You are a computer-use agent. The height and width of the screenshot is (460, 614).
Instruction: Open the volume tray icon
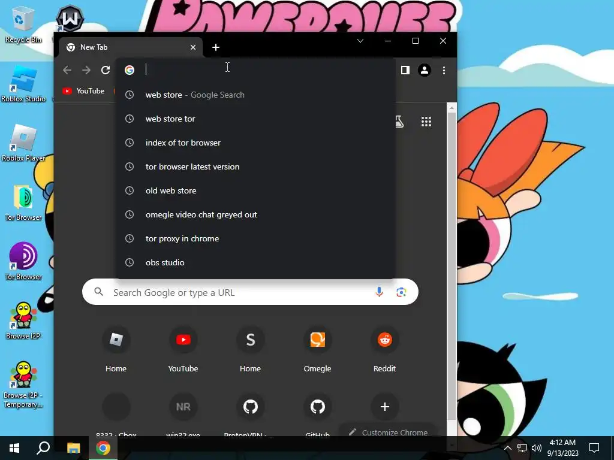537,448
